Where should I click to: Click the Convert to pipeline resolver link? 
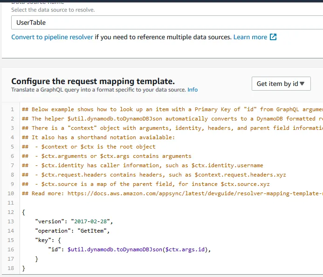click(52, 37)
